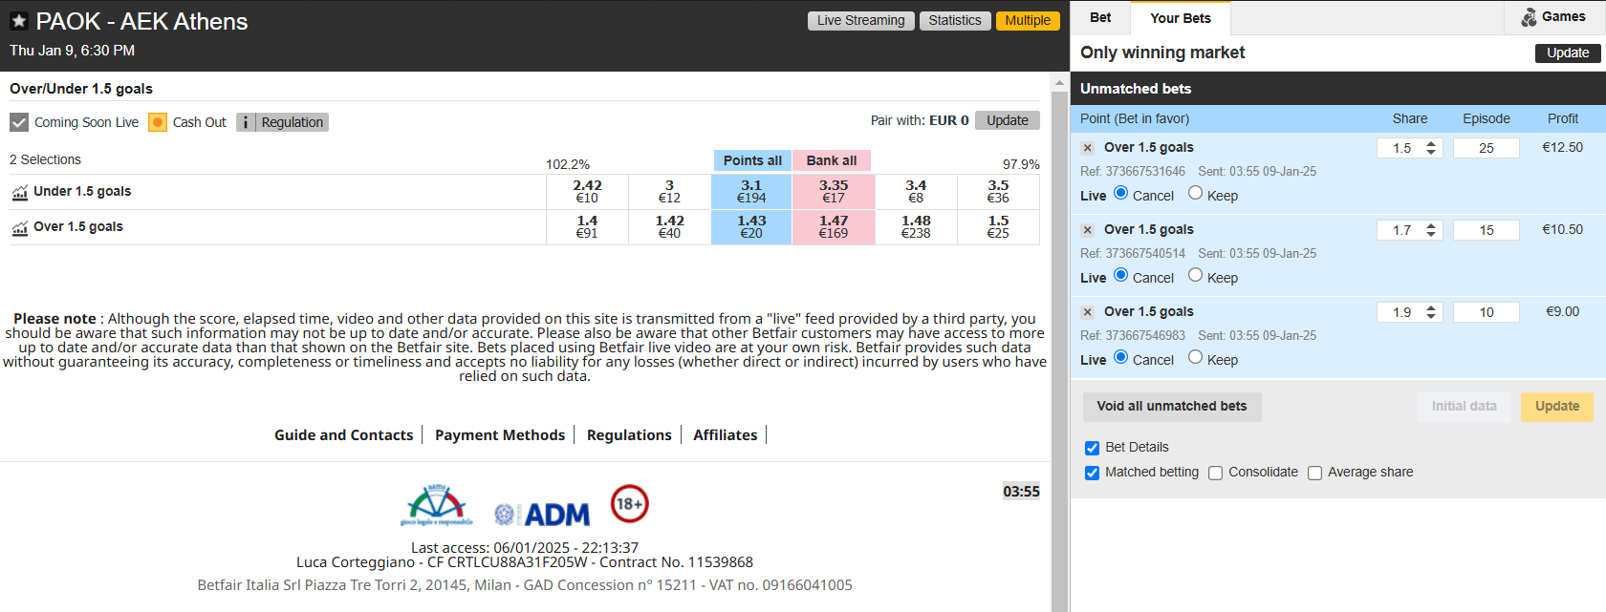Click the Cash Out label

tap(200, 122)
